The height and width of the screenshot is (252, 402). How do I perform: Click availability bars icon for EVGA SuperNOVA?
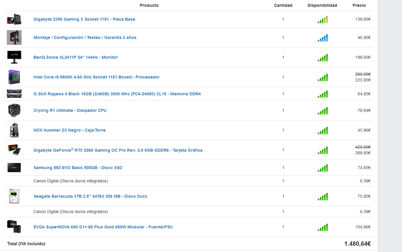[323, 228]
